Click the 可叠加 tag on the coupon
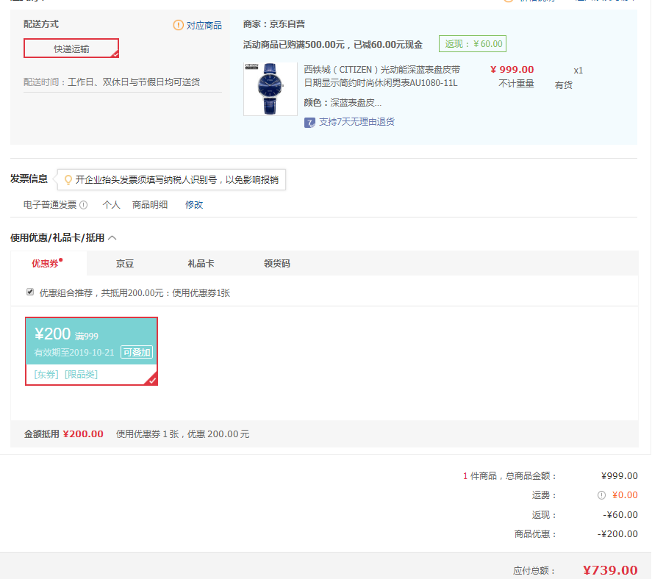Screen dimensions: 652x579 137,352
